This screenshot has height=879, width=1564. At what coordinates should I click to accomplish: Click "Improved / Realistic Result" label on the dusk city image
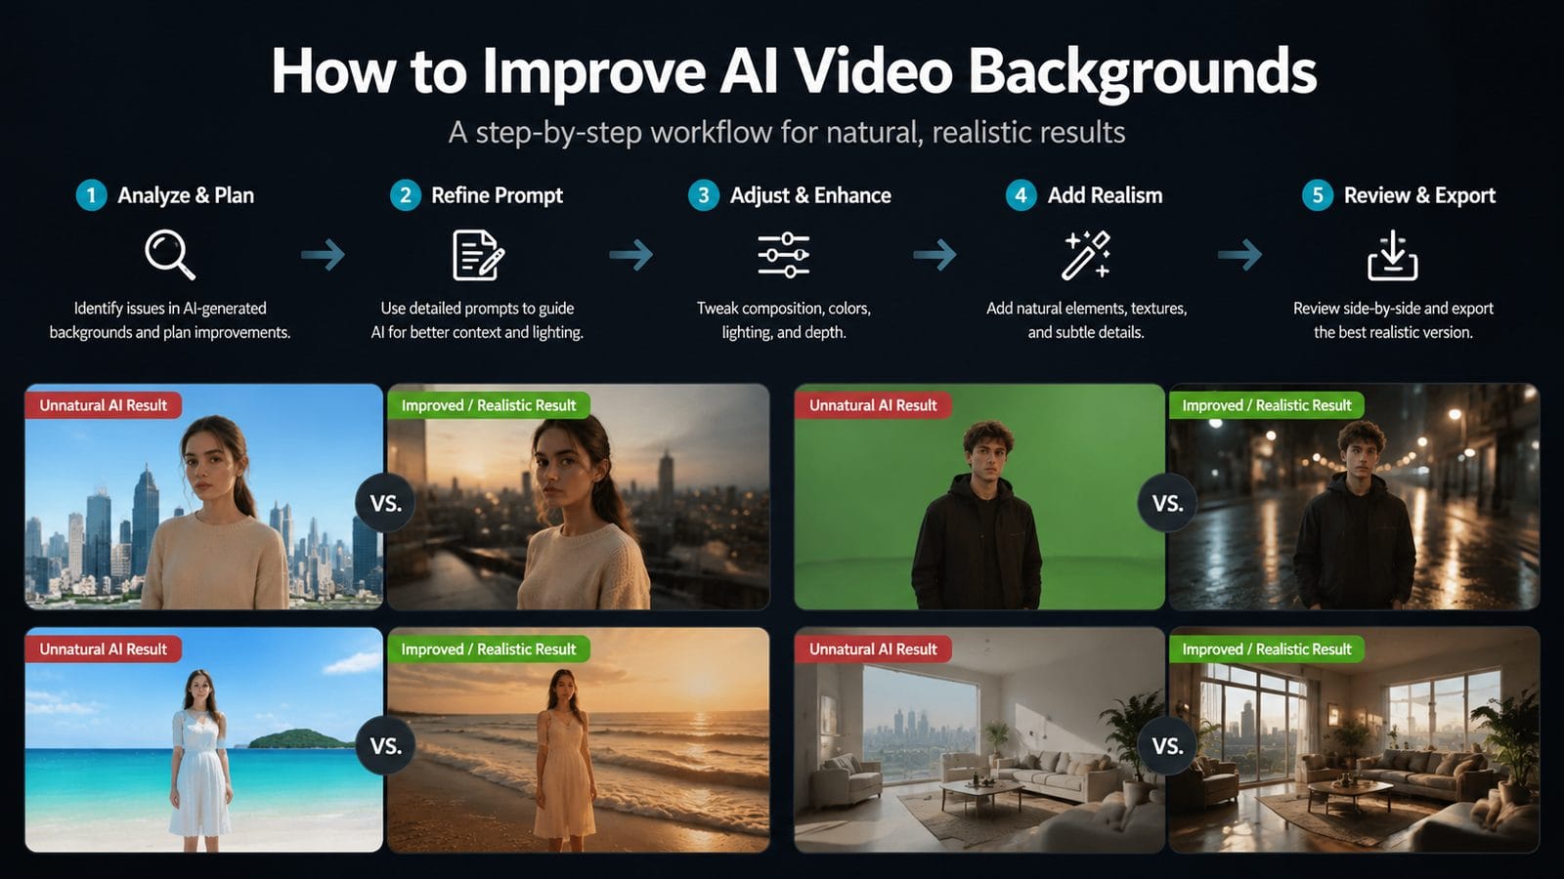tap(489, 404)
